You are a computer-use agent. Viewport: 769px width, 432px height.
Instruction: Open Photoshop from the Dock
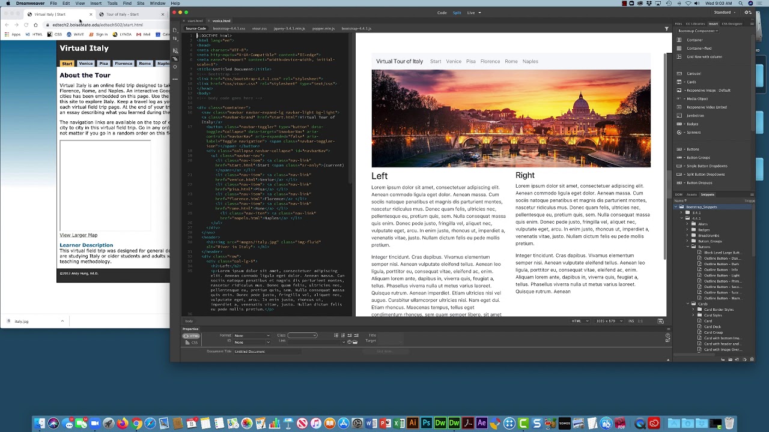point(427,424)
